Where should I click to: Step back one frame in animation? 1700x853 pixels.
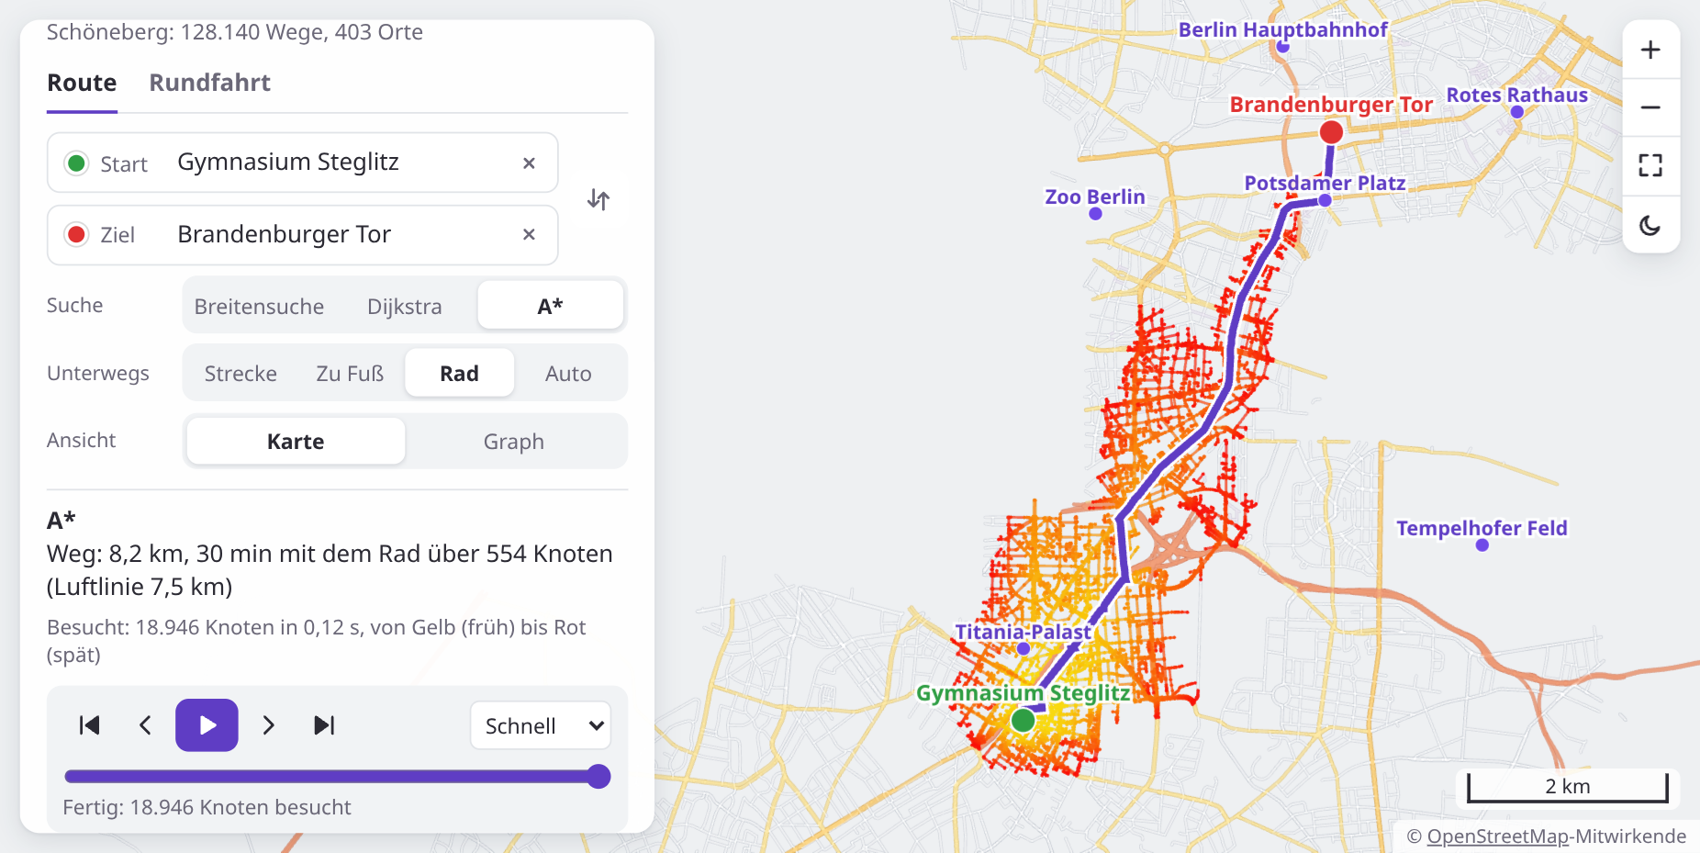click(145, 725)
